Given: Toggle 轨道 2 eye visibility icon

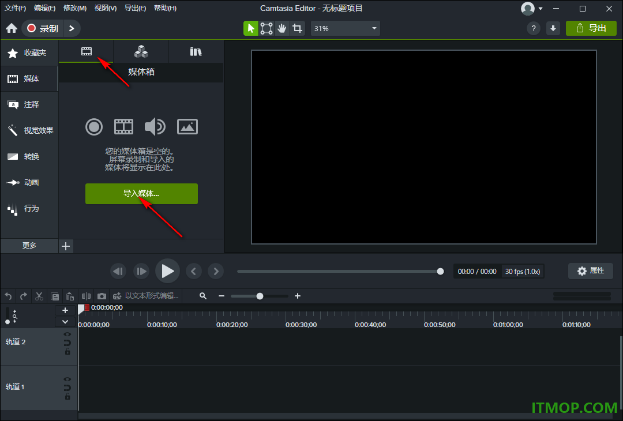Looking at the screenshot, I should [67, 334].
